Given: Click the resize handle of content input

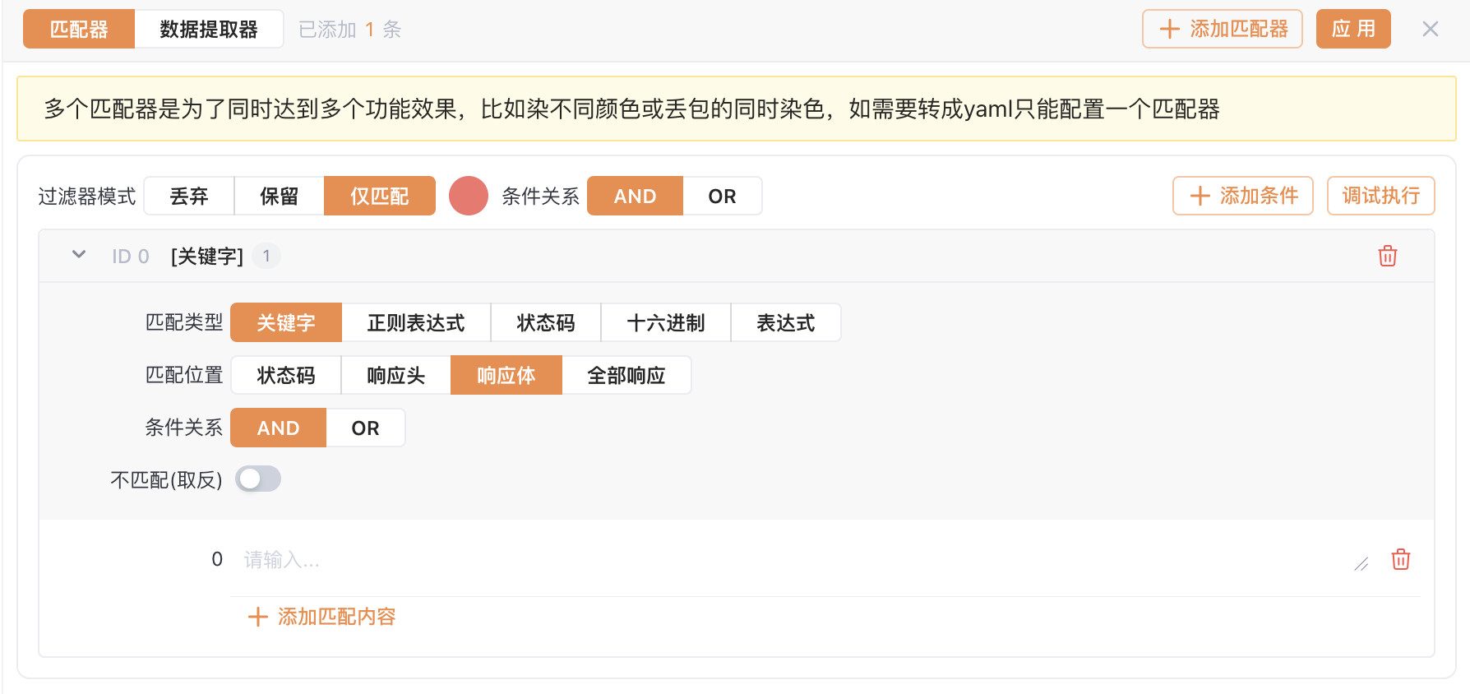Looking at the screenshot, I should [1361, 564].
